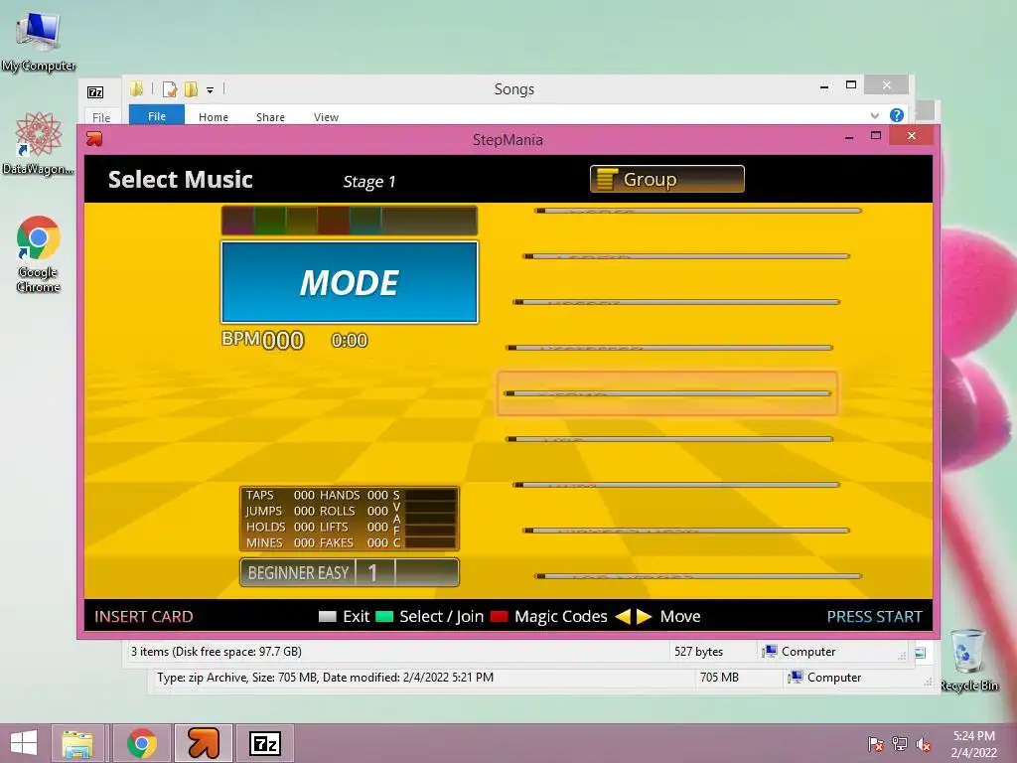This screenshot has width=1017, height=763.
Task: Click Properties icon in Songs quick access toolbar
Action: [x=170, y=88]
